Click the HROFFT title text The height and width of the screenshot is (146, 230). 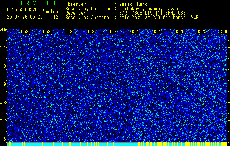pyautogui.click(x=38, y=3)
